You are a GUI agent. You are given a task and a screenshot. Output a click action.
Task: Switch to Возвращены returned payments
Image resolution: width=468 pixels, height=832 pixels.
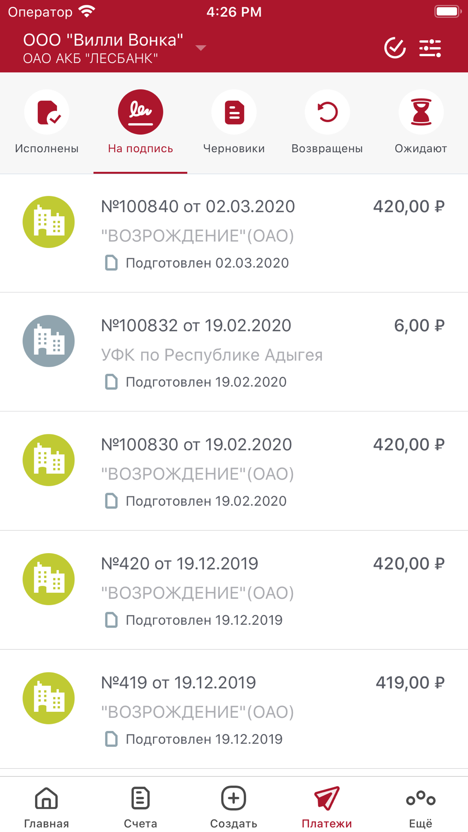pos(327,123)
